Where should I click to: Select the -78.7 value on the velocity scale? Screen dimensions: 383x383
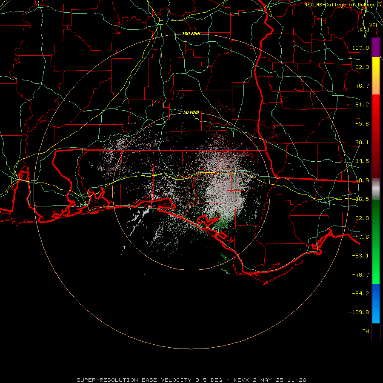tap(360, 275)
